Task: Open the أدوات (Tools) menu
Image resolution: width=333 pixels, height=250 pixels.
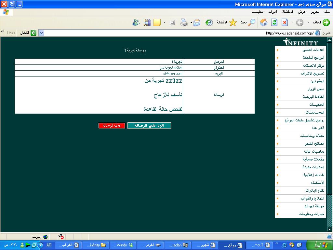Action: pos(273,12)
